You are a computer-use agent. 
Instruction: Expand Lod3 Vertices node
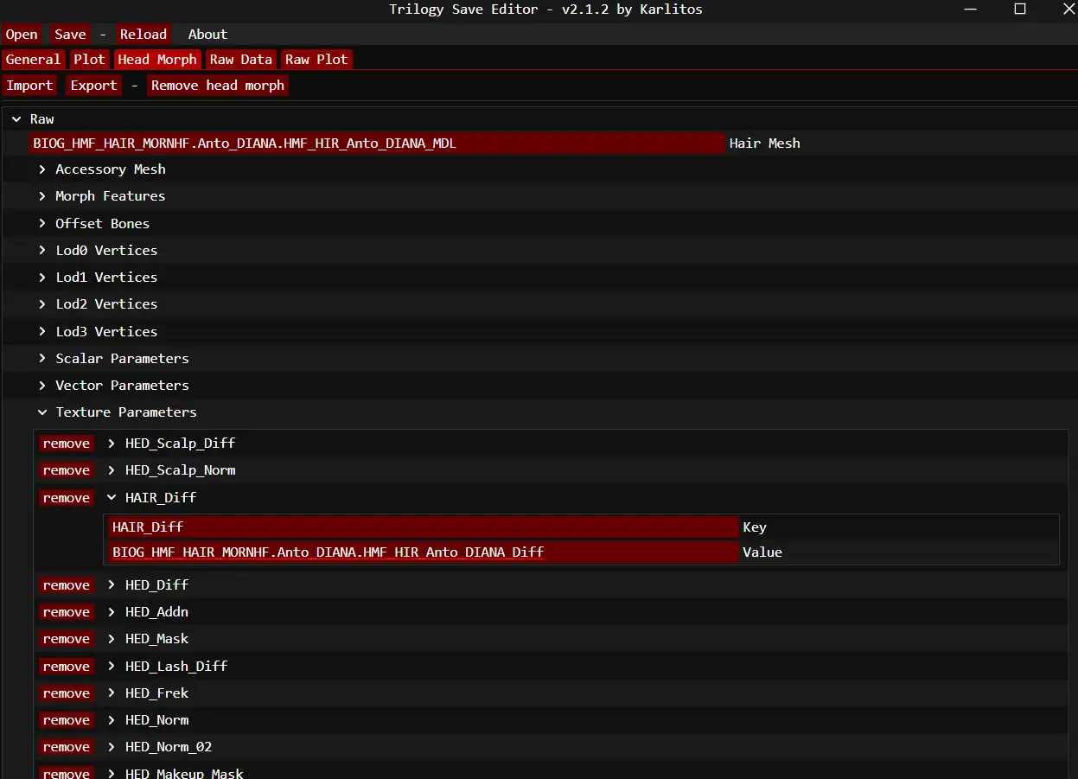(42, 331)
